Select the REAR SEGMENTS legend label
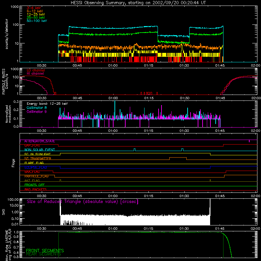Viewport: 261px width, 261px height. (x=44, y=254)
